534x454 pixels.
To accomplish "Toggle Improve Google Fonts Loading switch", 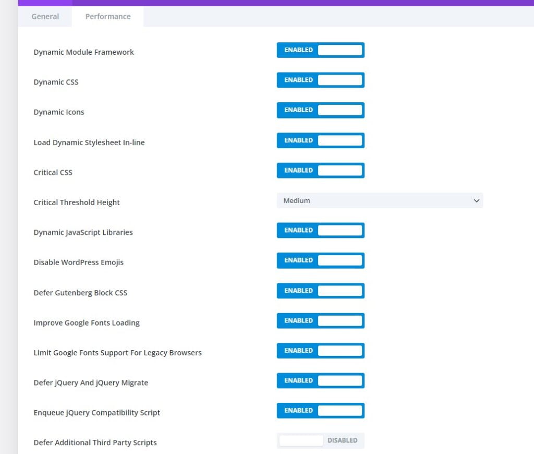I will 321,321.
